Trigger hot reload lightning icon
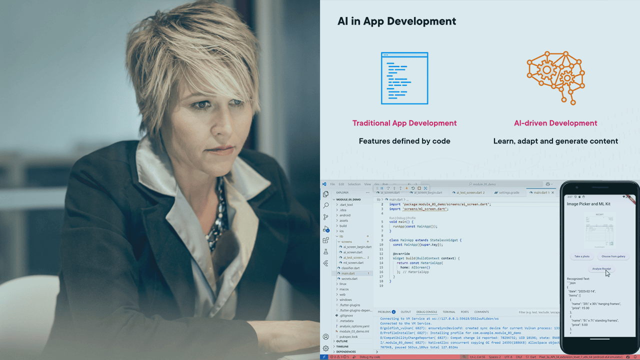 pos(406,188)
